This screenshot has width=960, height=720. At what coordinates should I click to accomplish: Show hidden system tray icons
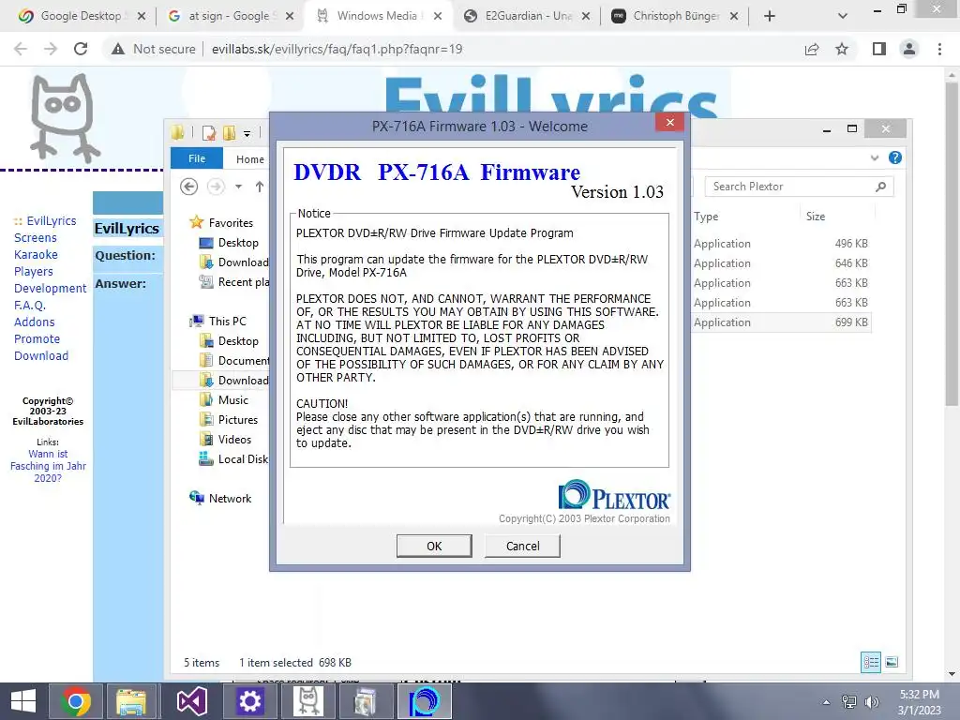[826, 701]
